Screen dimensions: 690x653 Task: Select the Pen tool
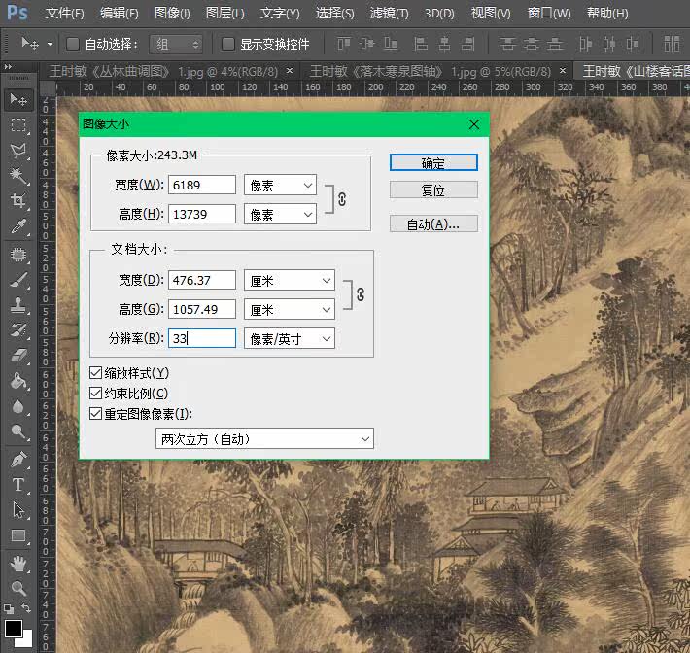[18, 460]
